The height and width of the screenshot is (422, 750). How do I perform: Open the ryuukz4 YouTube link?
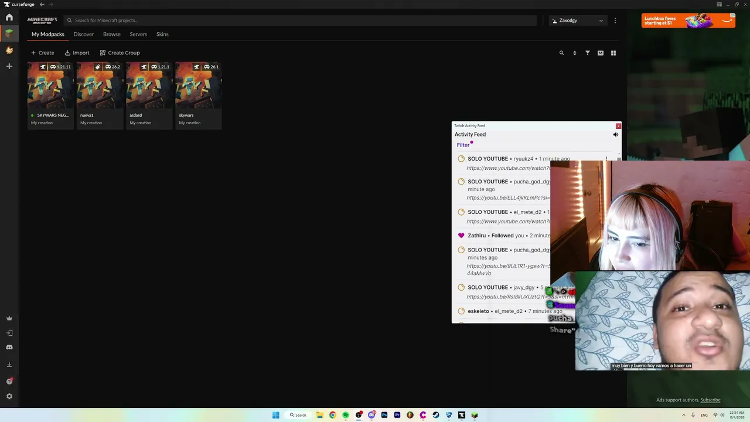[508, 168]
